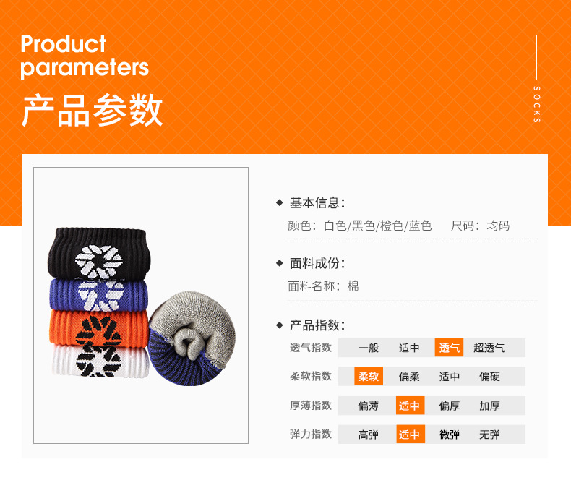This screenshot has width=571, height=488.
Task: Click the orange sock in the stack
Action: (99, 328)
